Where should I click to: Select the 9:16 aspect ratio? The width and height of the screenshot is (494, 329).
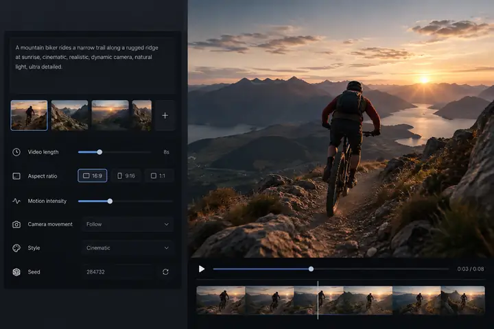126,175
